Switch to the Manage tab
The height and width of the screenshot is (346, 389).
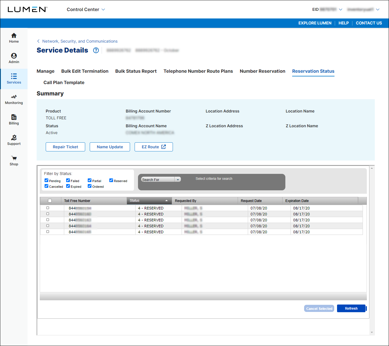(45, 71)
